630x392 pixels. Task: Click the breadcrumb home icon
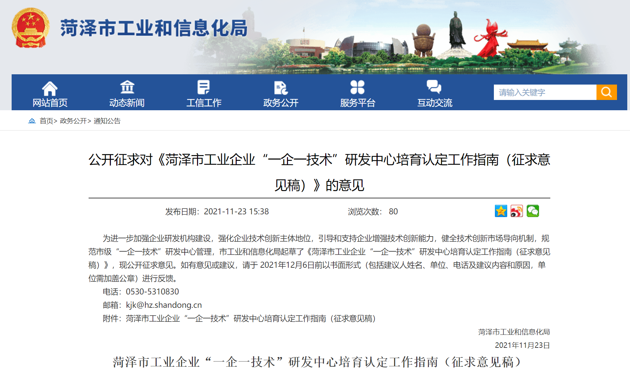coord(32,121)
